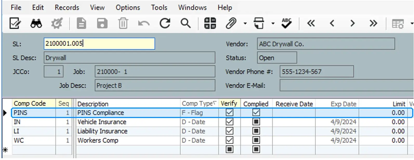Toggle the Complied checkbox in the new blank row
The image size is (414, 160).
click(x=256, y=149)
